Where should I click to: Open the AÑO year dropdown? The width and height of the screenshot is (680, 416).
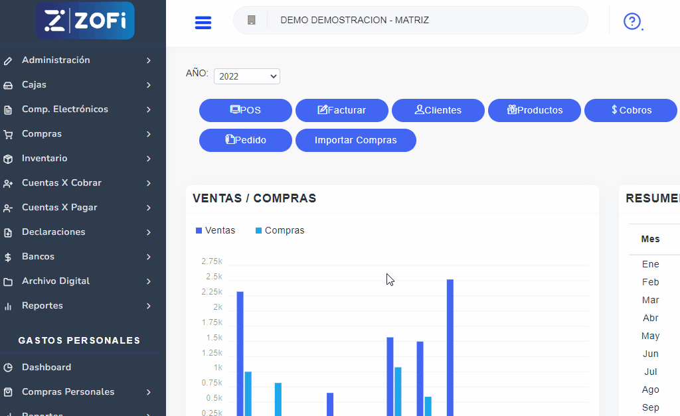point(246,76)
